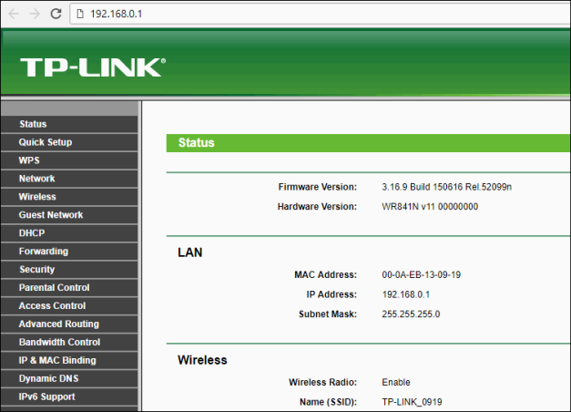Click the TP-LINK logo
The height and width of the screenshot is (412, 571).
click(93, 67)
